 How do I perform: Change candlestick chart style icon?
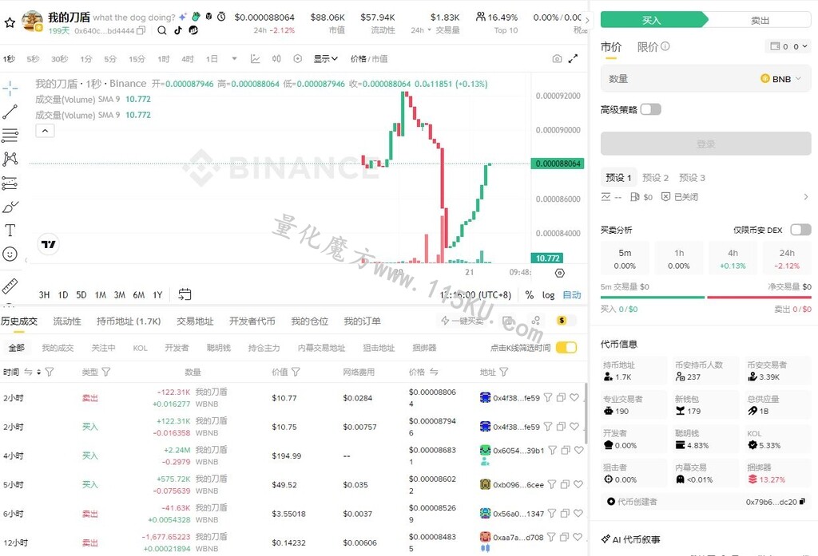276,59
